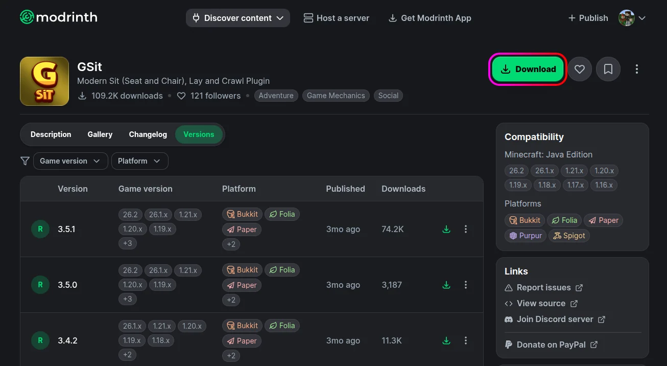Click the warning icon beside Report issues
This screenshot has width=667, height=366.
(509, 288)
